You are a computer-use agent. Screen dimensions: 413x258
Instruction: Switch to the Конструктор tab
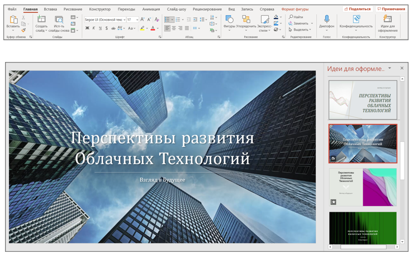click(100, 9)
